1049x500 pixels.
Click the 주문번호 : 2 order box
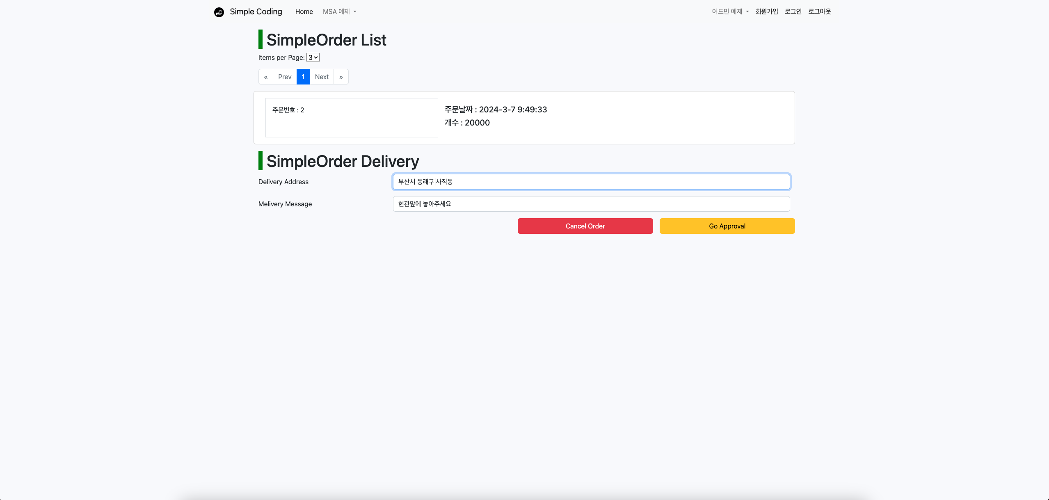coord(351,117)
